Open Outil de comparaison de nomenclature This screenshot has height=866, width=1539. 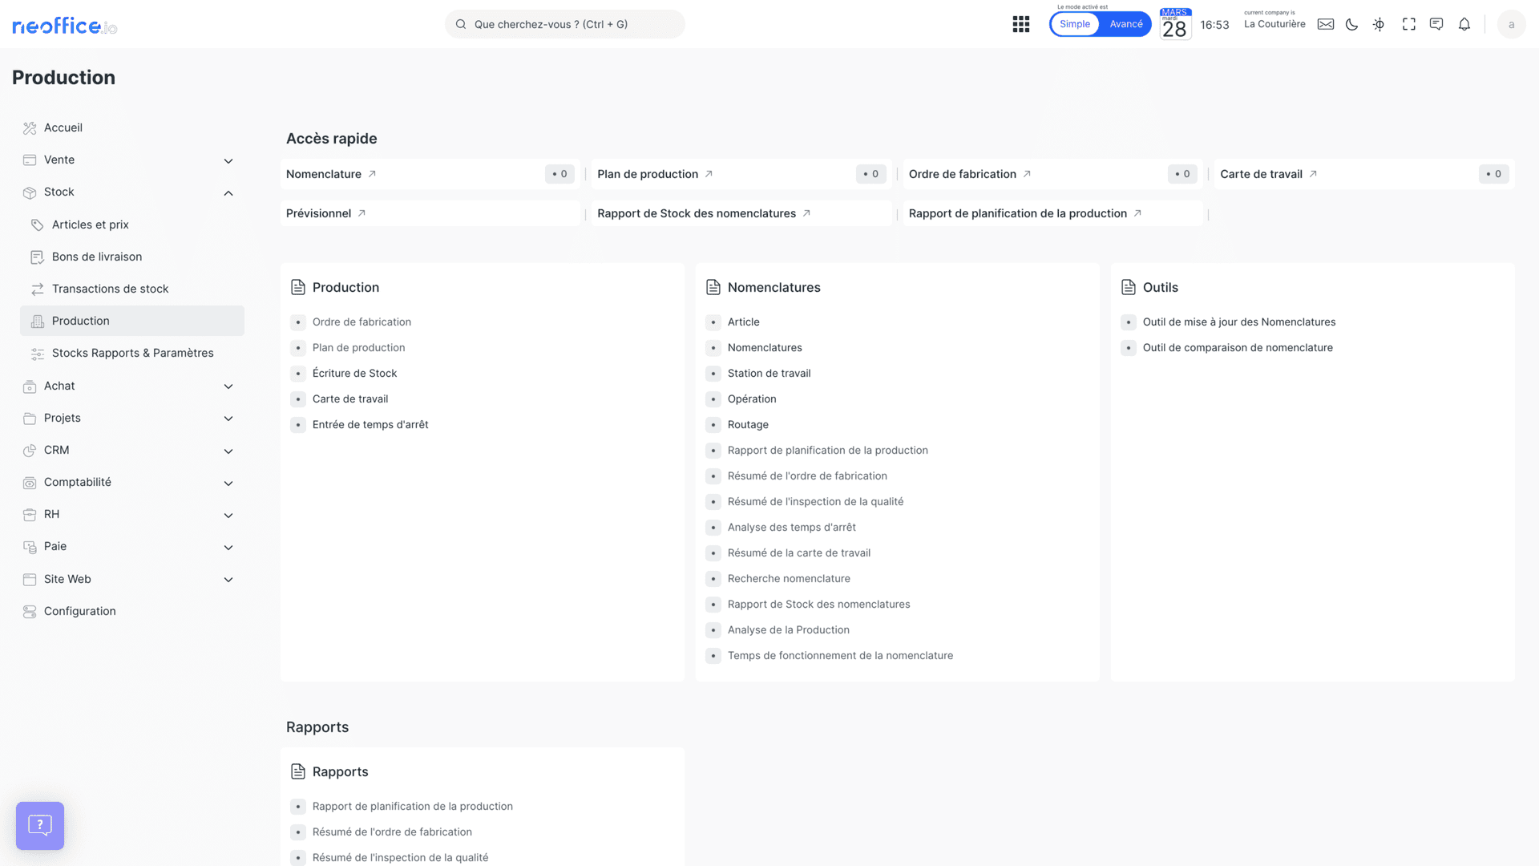click(x=1238, y=347)
